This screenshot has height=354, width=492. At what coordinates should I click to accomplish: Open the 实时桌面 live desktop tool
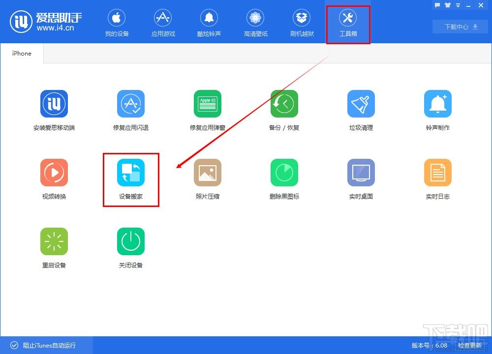click(x=361, y=173)
